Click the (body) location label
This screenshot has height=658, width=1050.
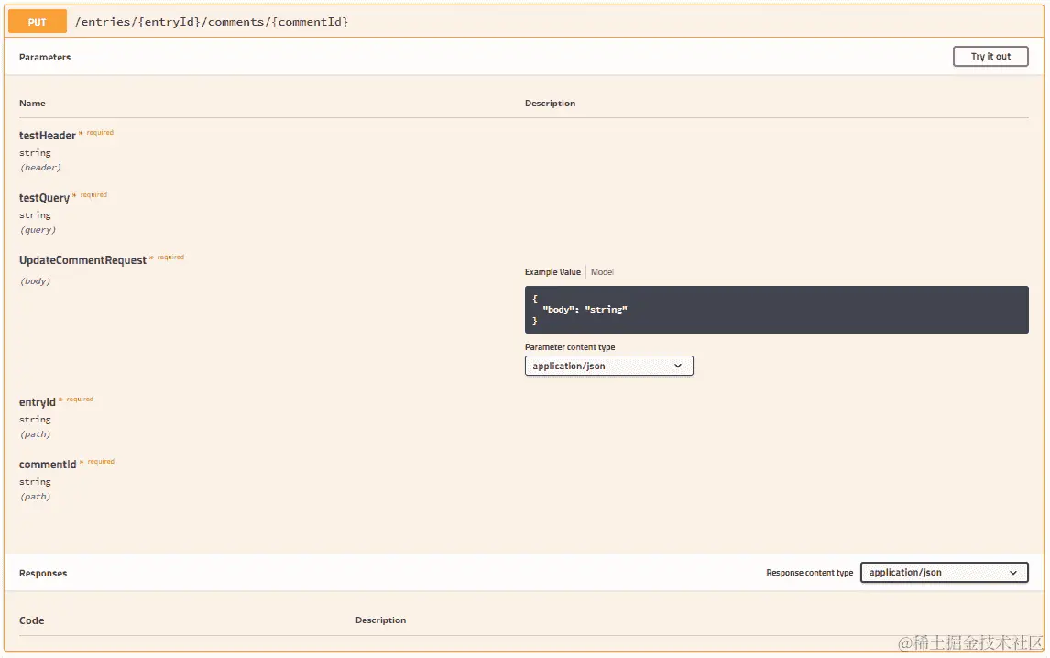point(36,280)
